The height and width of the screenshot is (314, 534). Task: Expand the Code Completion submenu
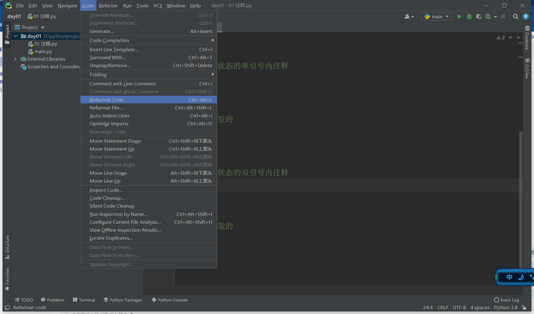point(149,40)
